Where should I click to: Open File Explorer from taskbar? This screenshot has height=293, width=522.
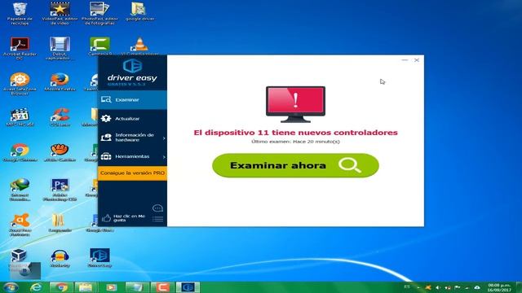(x=86, y=287)
